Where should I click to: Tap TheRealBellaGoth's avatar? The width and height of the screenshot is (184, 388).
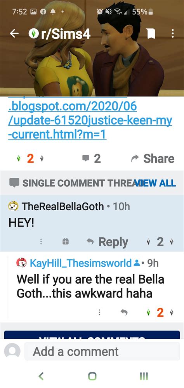(x=13, y=206)
